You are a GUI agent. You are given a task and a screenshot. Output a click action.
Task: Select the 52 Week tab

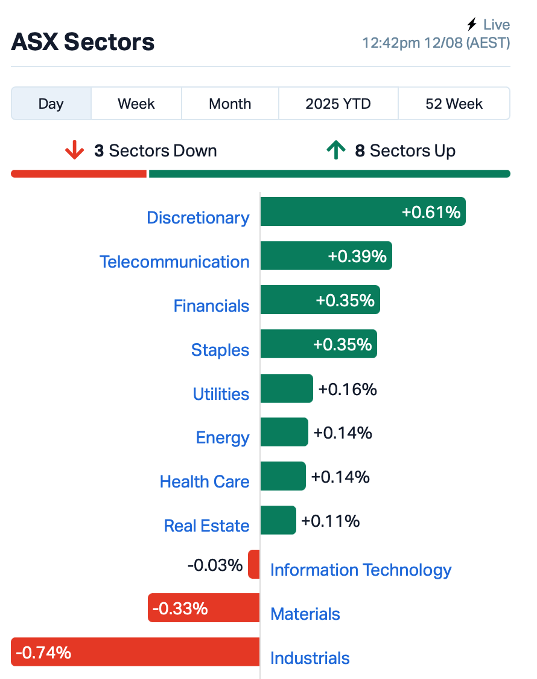coord(454,103)
